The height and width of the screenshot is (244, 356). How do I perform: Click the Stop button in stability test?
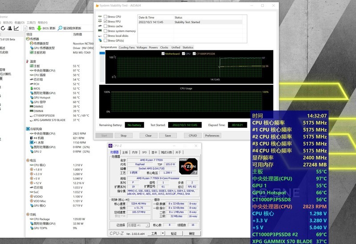tap(124, 136)
